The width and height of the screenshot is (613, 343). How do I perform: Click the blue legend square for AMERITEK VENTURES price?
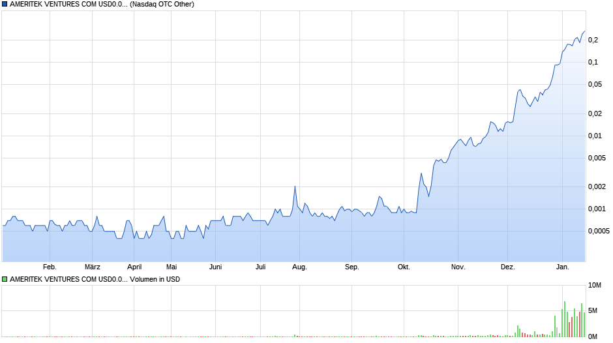click(x=5, y=5)
